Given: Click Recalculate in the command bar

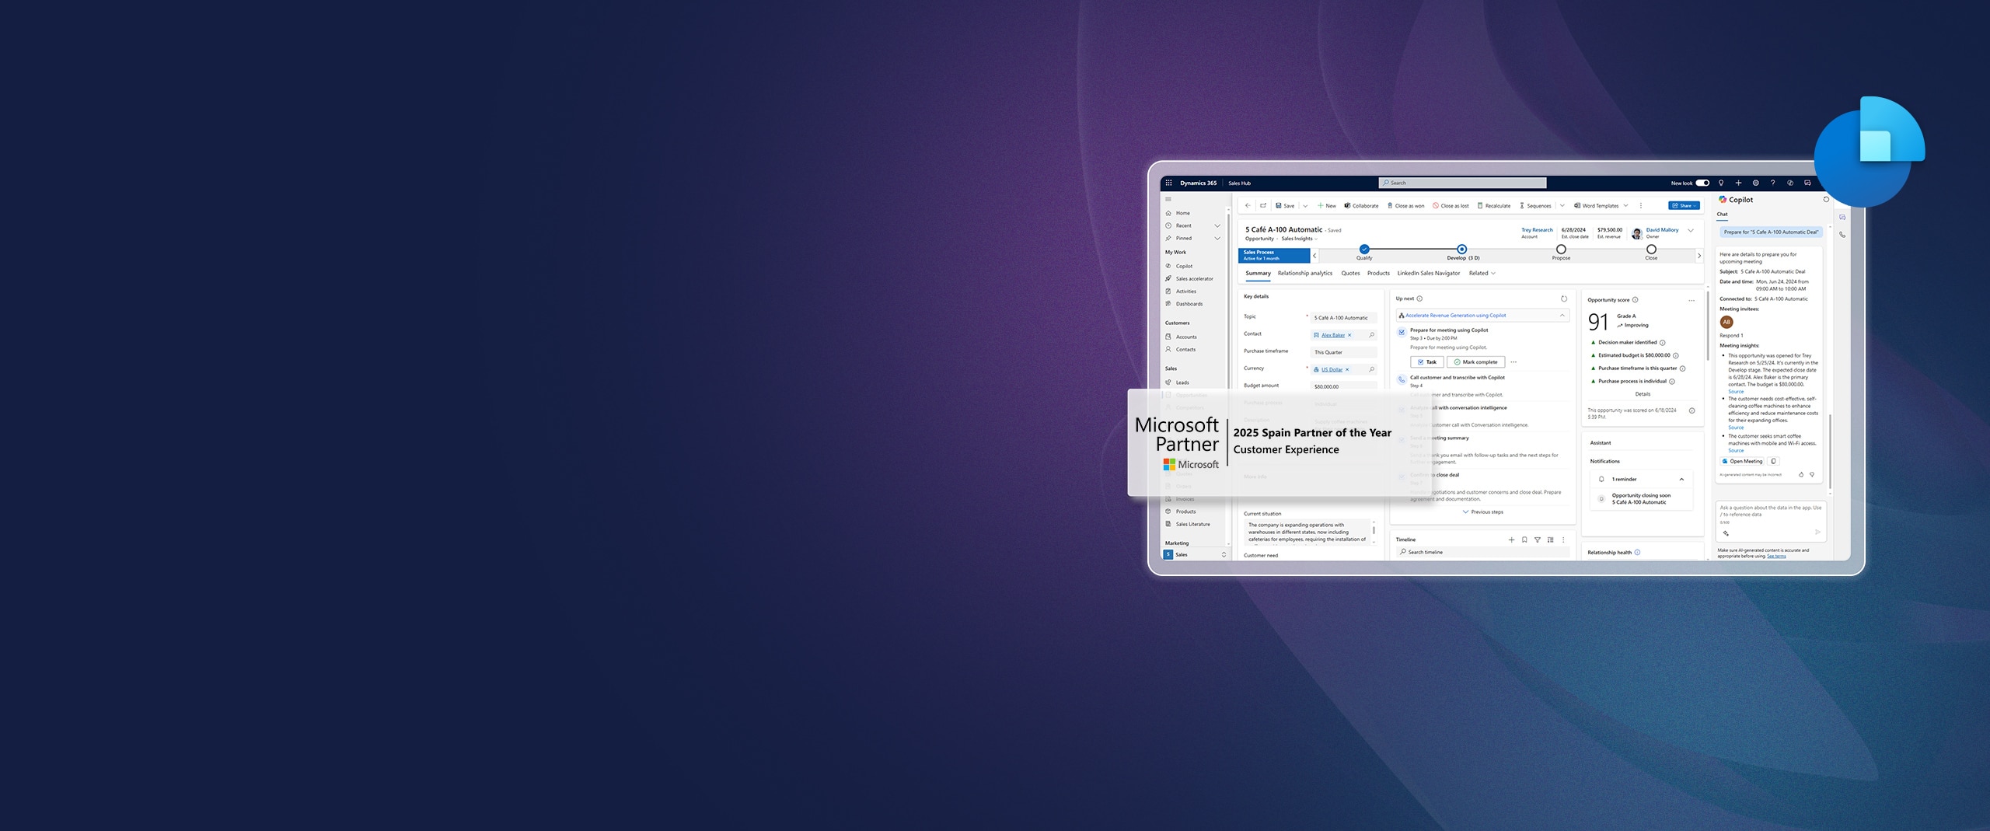Looking at the screenshot, I should click(x=1494, y=205).
